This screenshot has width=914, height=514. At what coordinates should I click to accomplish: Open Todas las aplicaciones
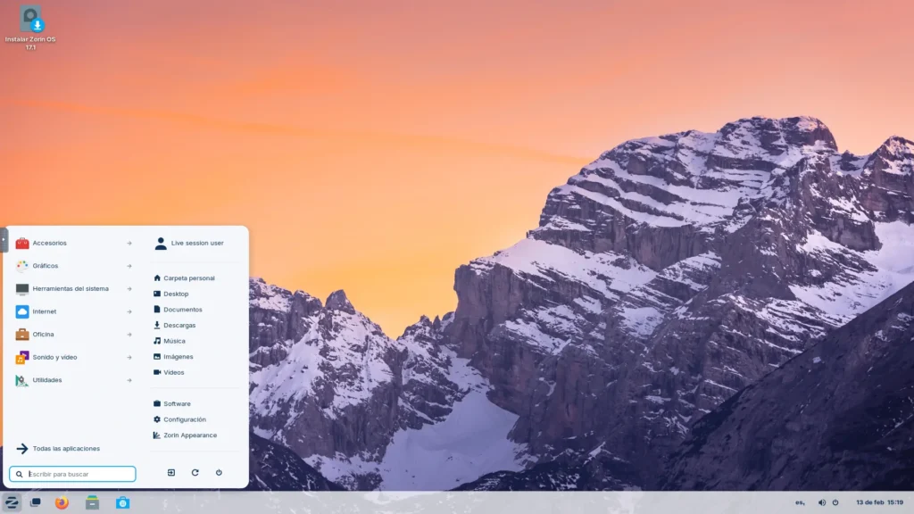(65, 448)
